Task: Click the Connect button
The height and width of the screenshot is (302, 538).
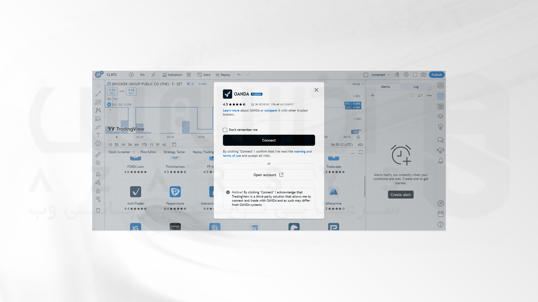Action: coord(269,140)
